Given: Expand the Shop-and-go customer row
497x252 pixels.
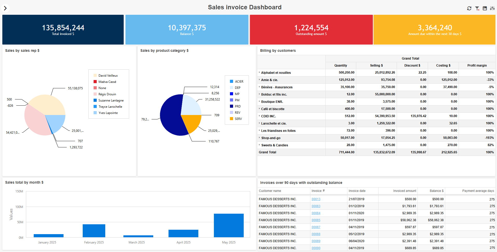Looking at the screenshot, I should click(259, 138).
